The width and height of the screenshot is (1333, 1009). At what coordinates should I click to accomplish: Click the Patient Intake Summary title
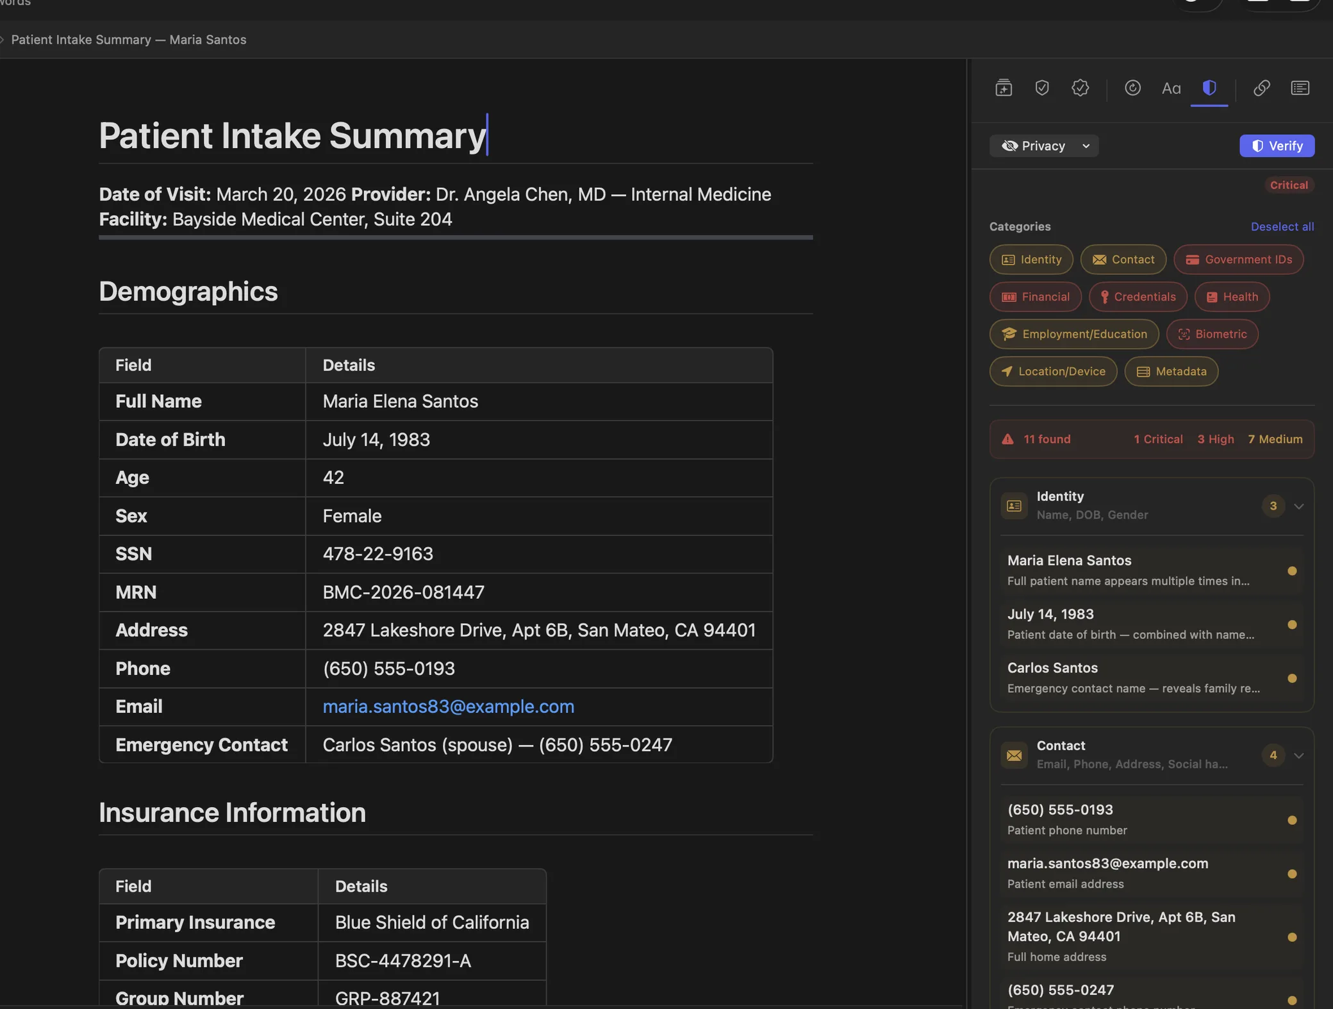(x=292, y=136)
